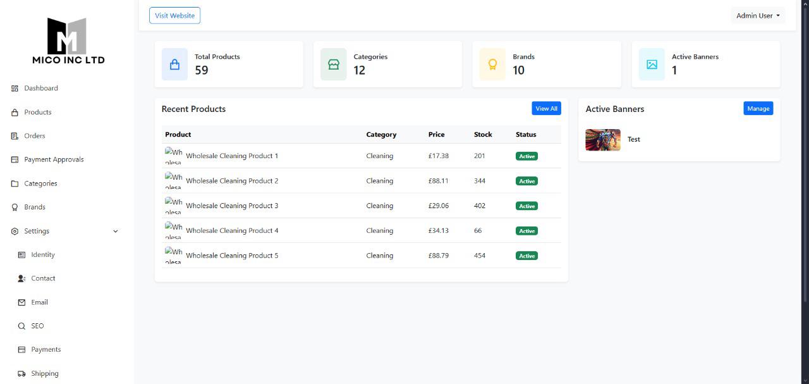Click the Payment Approvals card icon
Viewport: 809px width, 384px height.
(15, 160)
